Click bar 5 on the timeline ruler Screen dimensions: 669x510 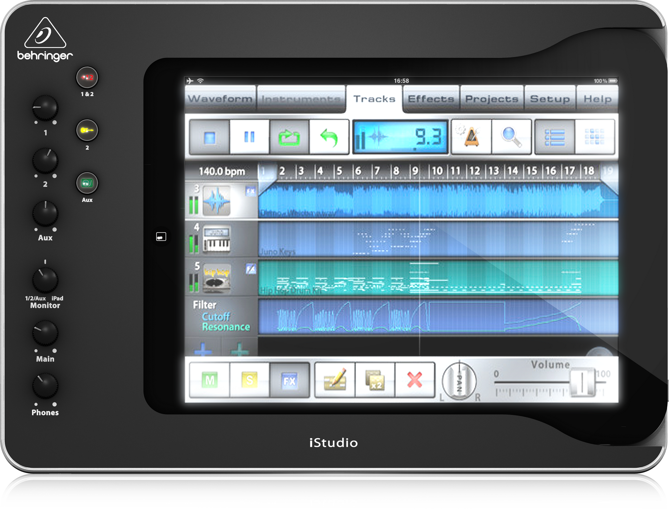click(339, 171)
